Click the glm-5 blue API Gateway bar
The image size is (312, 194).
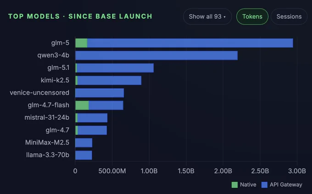[x=190, y=43]
